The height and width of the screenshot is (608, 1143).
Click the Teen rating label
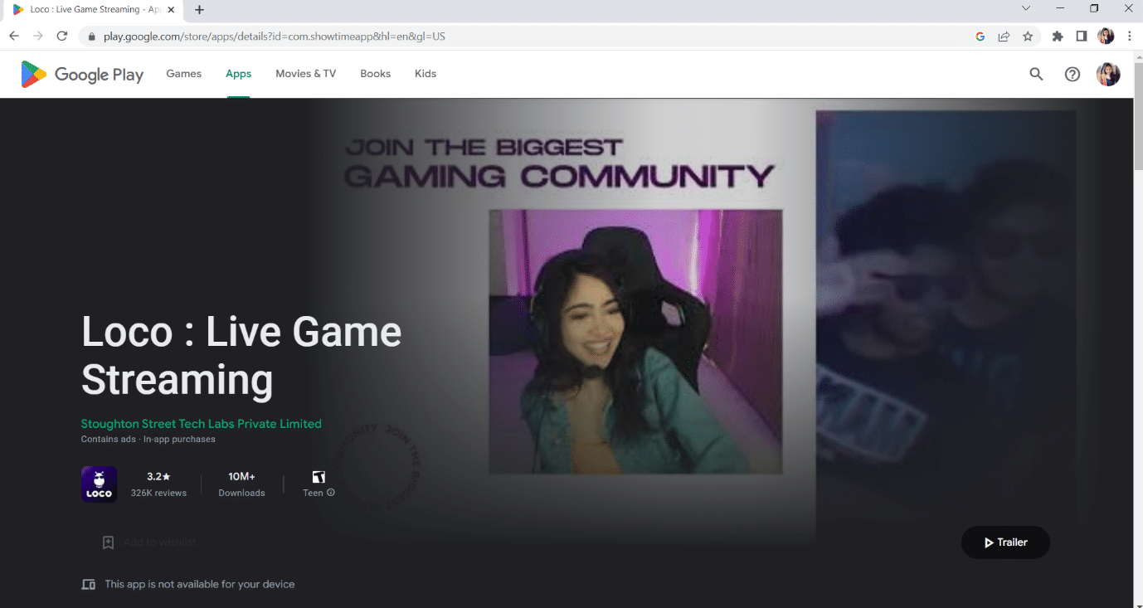coord(313,493)
